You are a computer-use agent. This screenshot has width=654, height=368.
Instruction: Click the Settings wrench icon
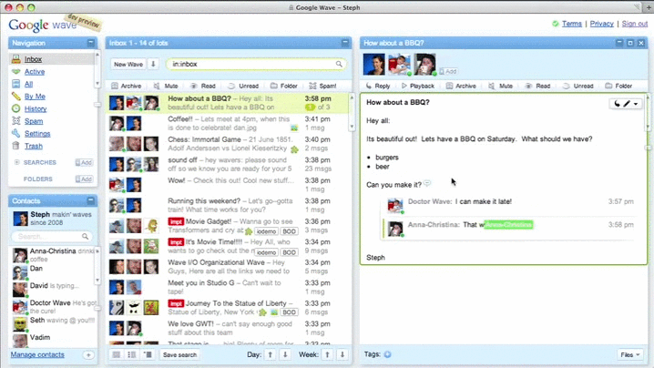tap(15, 133)
